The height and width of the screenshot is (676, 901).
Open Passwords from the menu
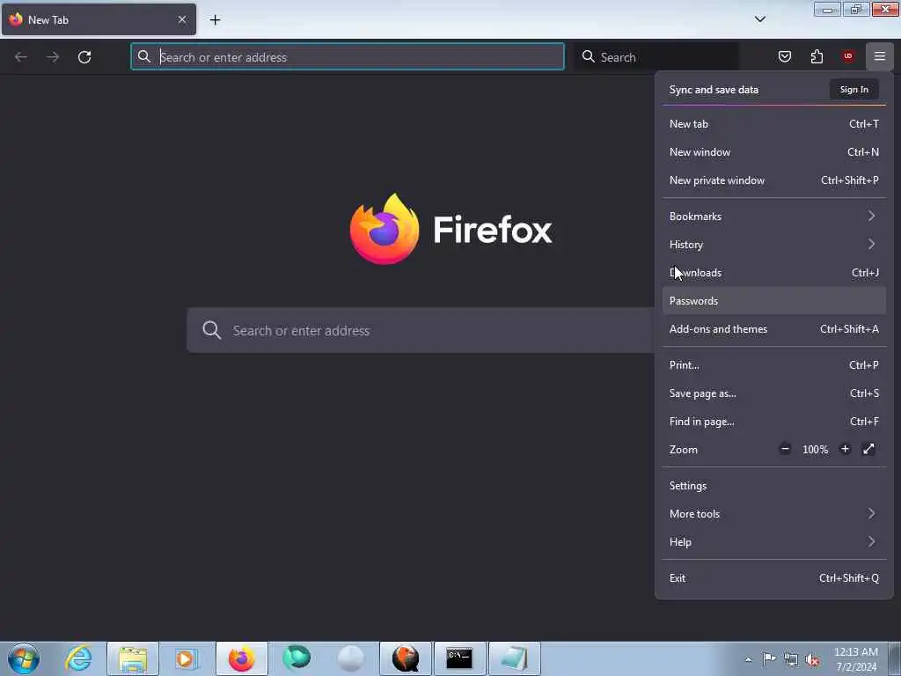click(x=774, y=301)
